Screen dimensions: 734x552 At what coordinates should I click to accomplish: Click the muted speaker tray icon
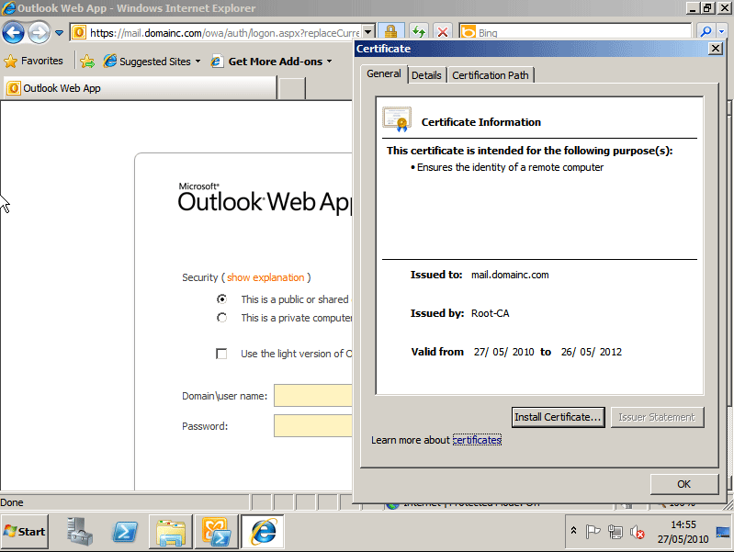click(x=638, y=533)
